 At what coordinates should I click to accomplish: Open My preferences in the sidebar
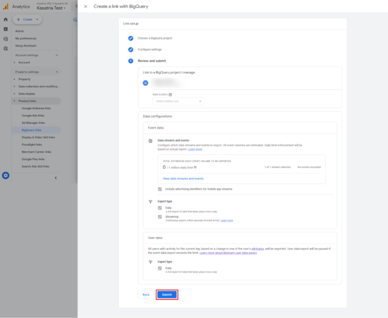(x=26, y=39)
